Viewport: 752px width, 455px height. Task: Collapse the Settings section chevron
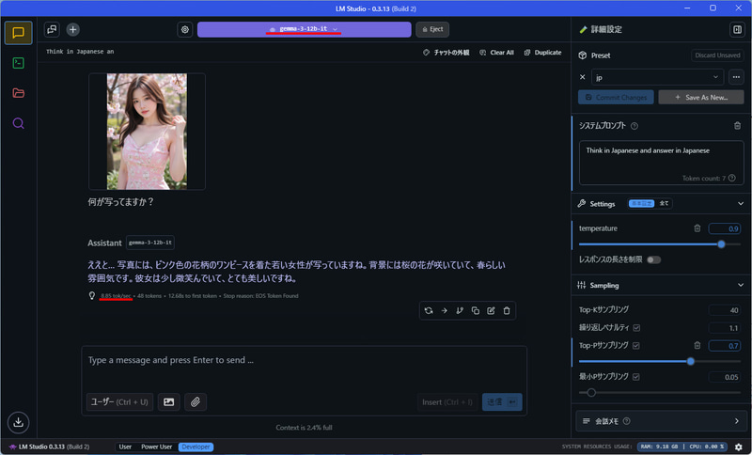(741, 204)
